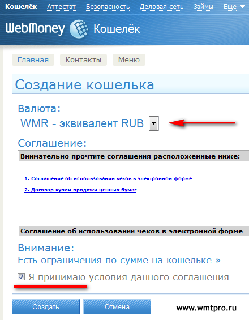Switch to the Контакты tab
Image resolution: width=249 pixels, height=320 pixels.
tap(83, 60)
